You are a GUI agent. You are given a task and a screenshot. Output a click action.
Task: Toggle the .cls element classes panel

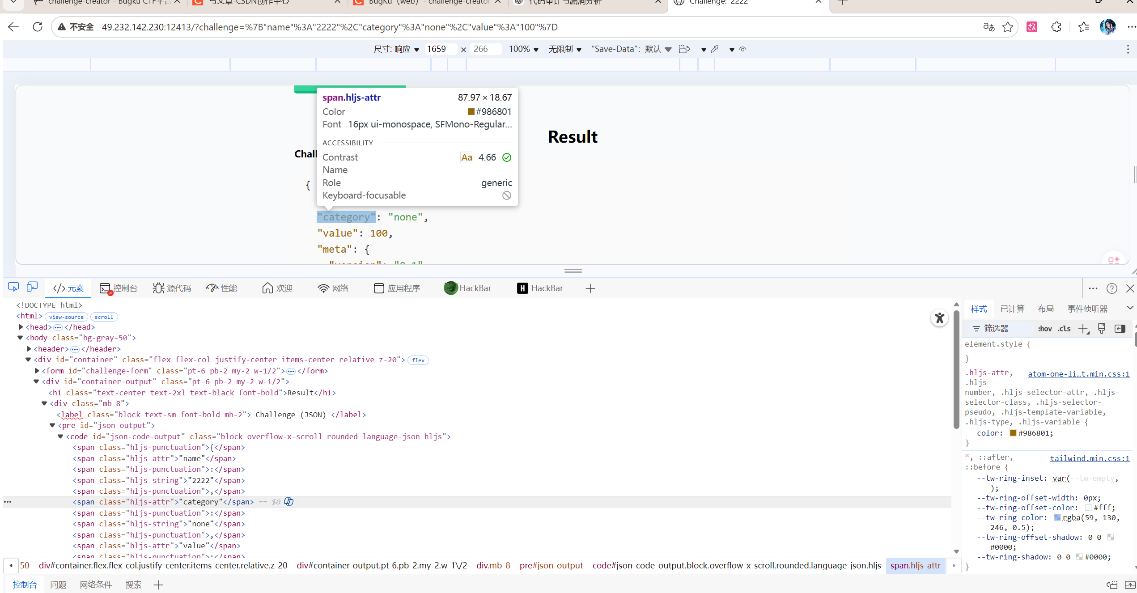[1064, 329]
